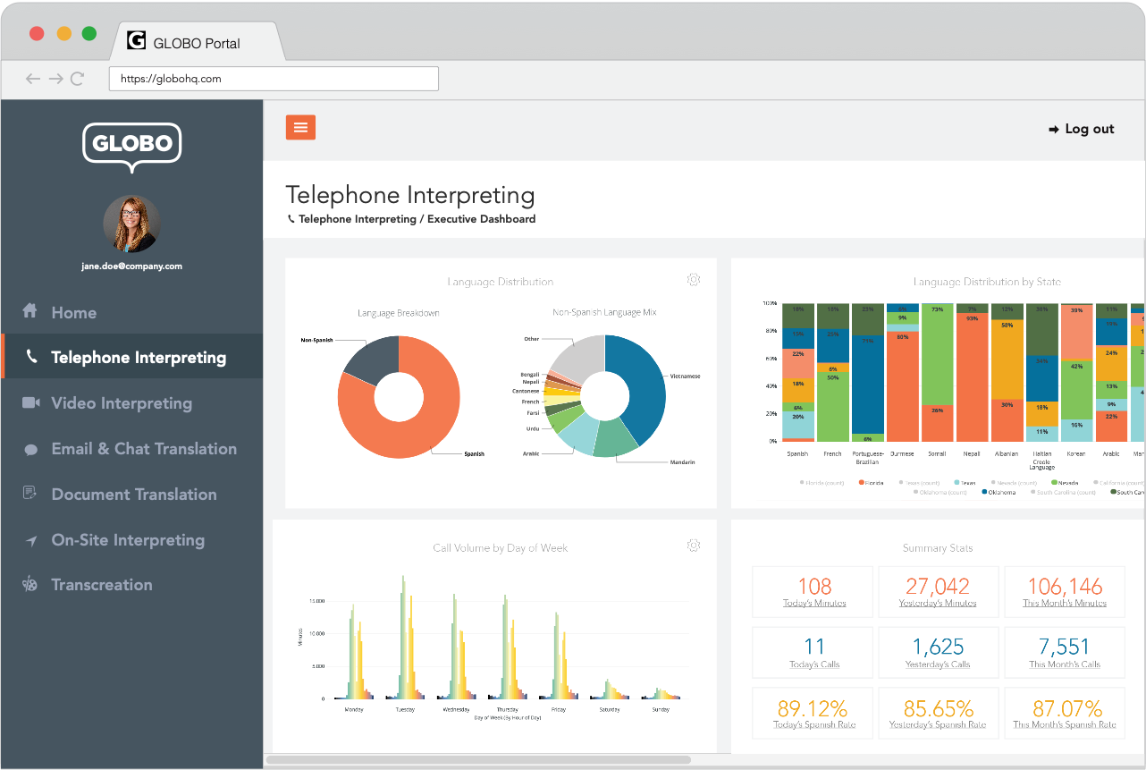Click the browser forward arrow
Screen dimensions: 1146x770
coord(55,79)
